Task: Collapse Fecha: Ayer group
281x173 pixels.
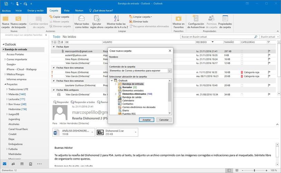Action: click(54, 47)
